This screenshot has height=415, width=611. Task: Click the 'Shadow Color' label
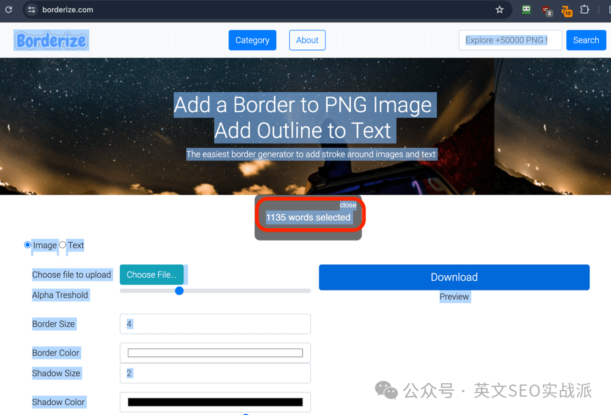tap(59, 402)
